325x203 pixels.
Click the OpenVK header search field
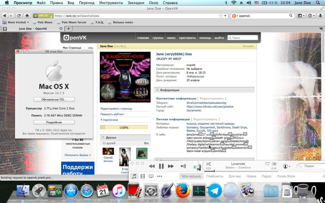coord(242,38)
